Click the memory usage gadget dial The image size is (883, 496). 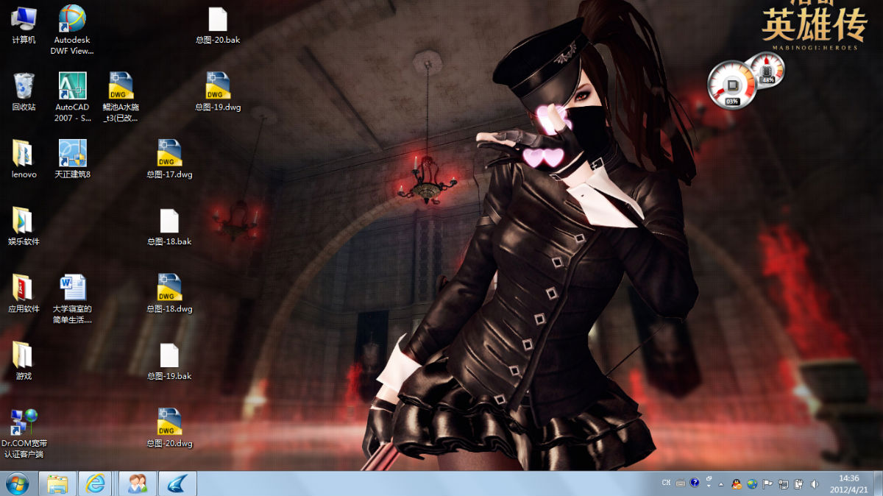pos(767,71)
